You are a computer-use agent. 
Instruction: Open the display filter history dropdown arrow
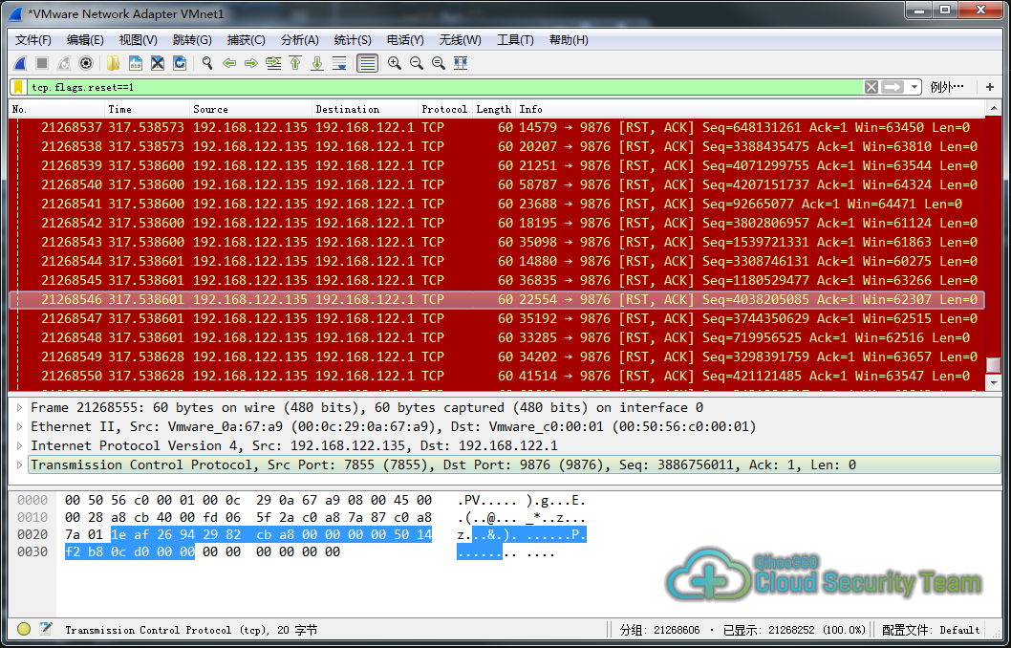click(x=914, y=87)
